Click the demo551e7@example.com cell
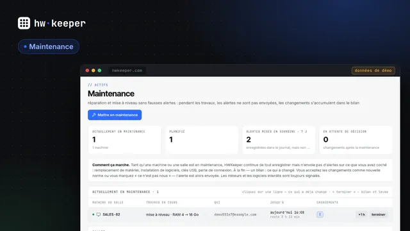Image resolution: width=410 pixels, height=231 pixels. pos(235,214)
